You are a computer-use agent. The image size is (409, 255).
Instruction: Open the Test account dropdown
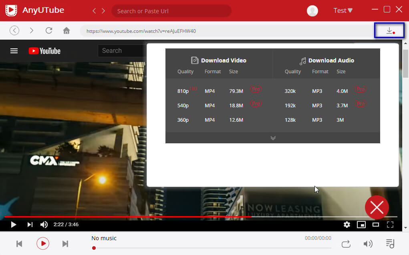(x=343, y=11)
